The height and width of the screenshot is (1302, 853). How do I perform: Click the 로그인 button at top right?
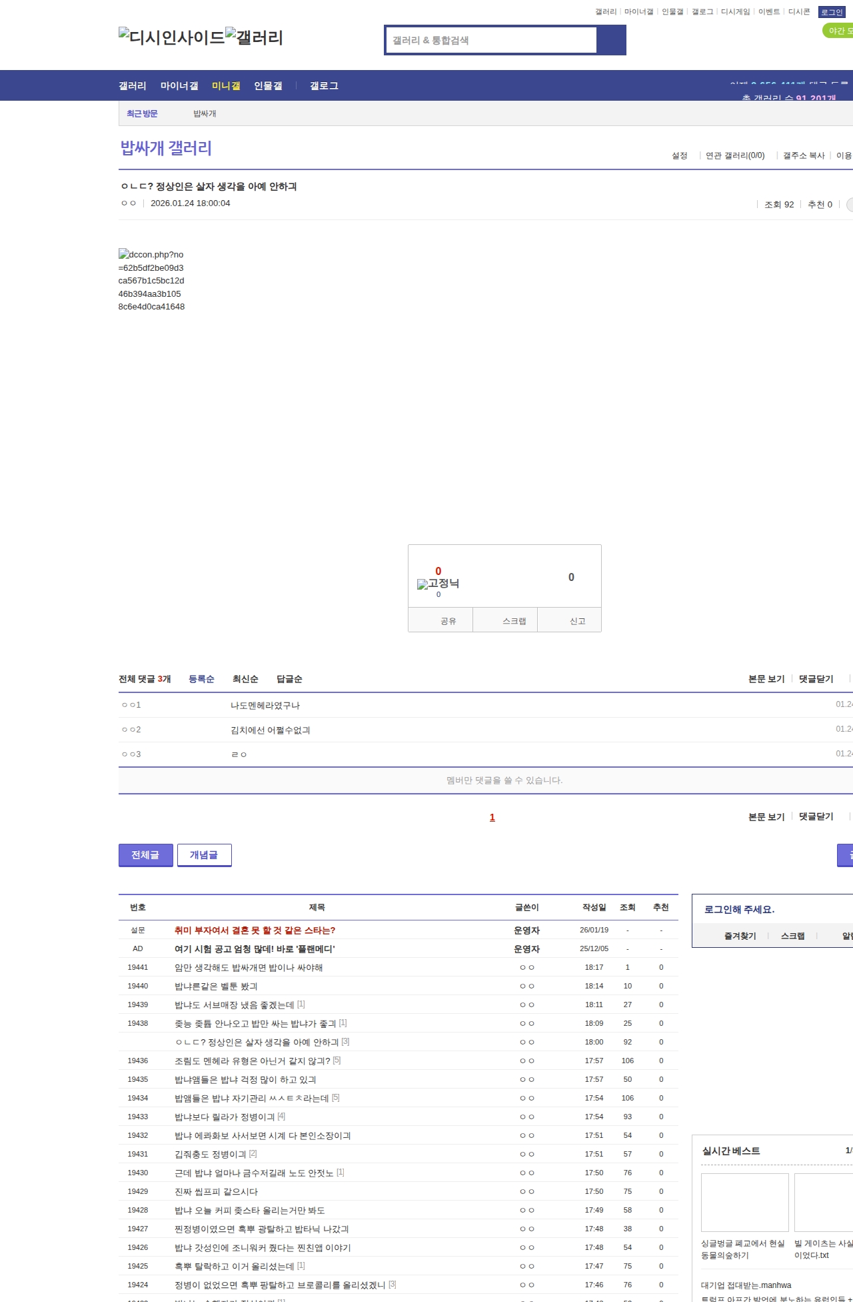[831, 12]
